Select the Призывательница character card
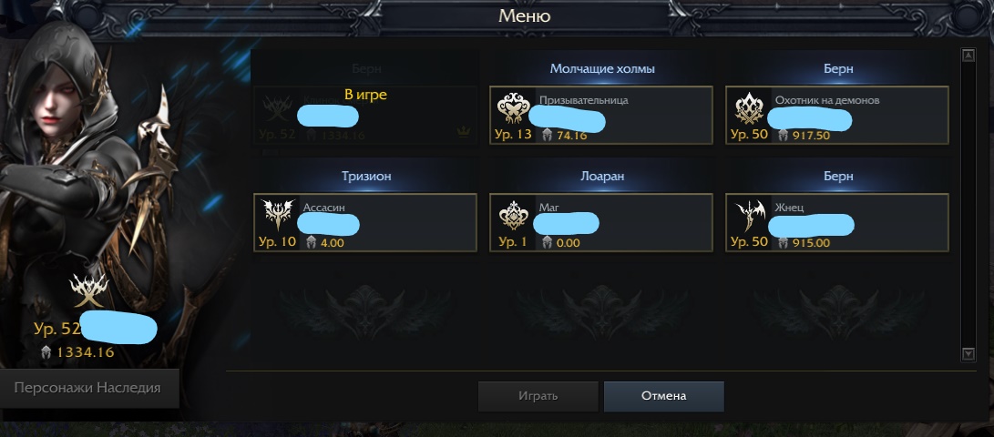The height and width of the screenshot is (437, 994). click(x=601, y=116)
